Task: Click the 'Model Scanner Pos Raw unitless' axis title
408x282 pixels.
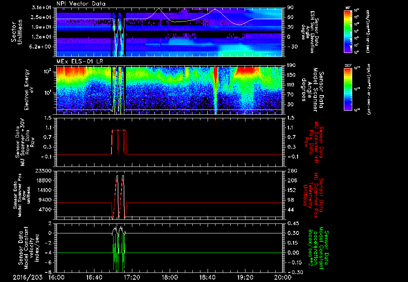Action: 22,195
